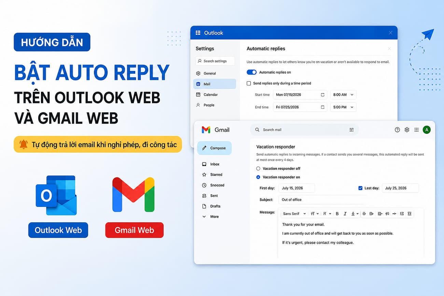This screenshot has height=296, width=444.
Task: Uncheck the Last day checkbox
Action: point(360,188)
